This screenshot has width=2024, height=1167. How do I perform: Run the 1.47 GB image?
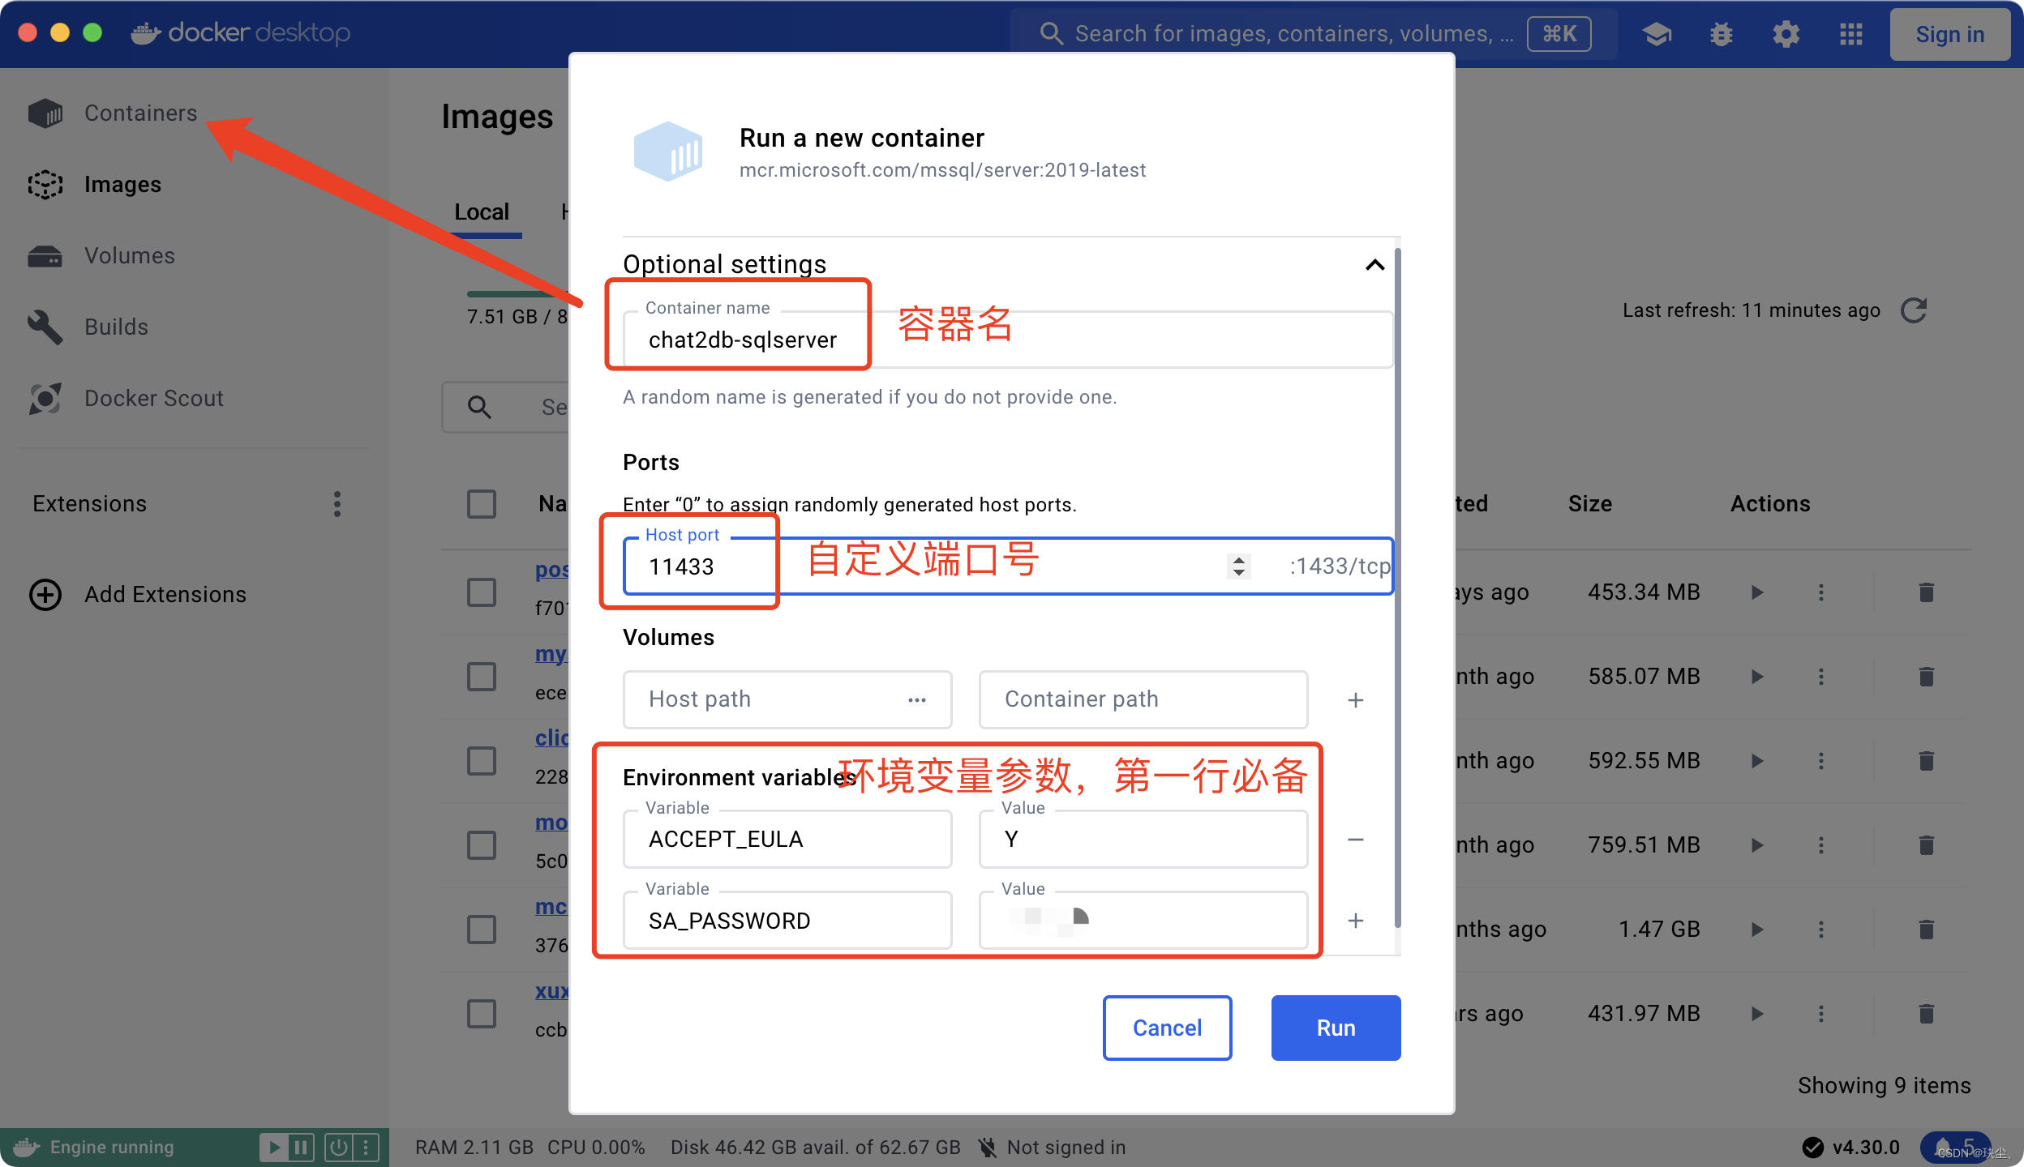point(1757,930)
